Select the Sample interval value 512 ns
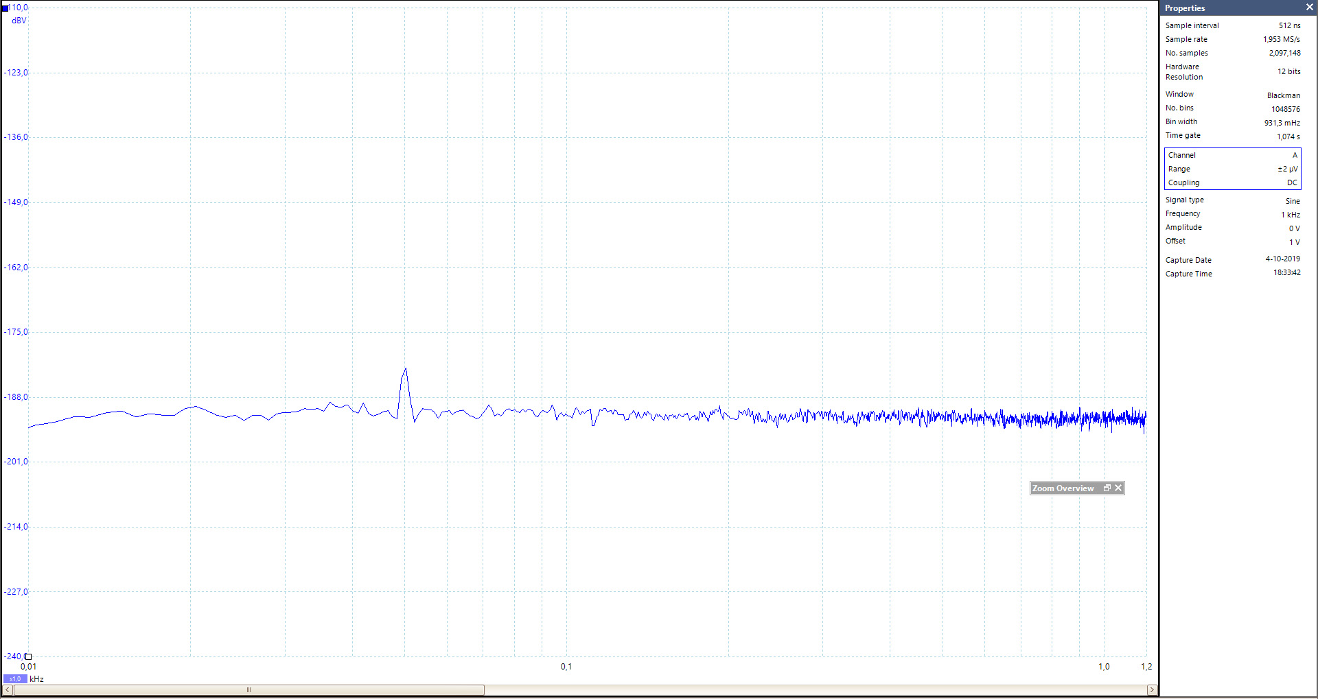 pos(1289,25)
